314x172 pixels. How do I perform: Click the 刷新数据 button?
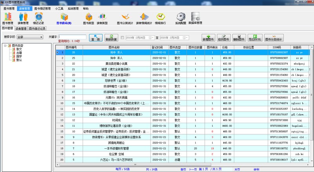pyautogui.click(x=111, y=38)
